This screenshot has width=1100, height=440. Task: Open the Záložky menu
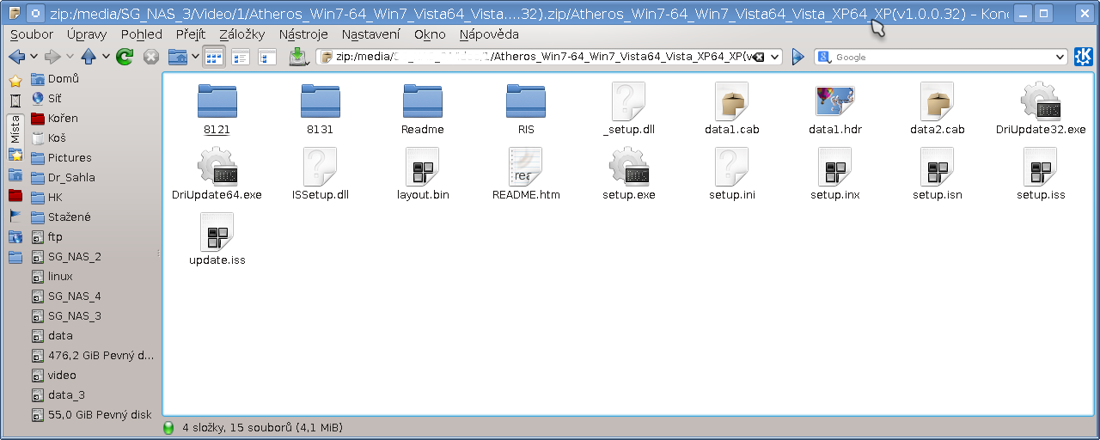tap(242, 34)
